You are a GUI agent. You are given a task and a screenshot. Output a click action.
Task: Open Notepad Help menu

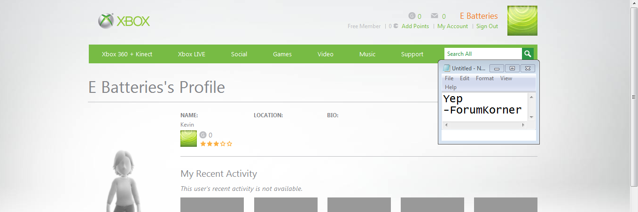[451, 87]
